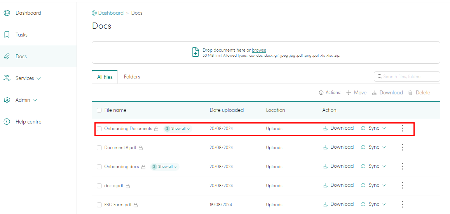Select all files via header checkbox

[99, 110]
